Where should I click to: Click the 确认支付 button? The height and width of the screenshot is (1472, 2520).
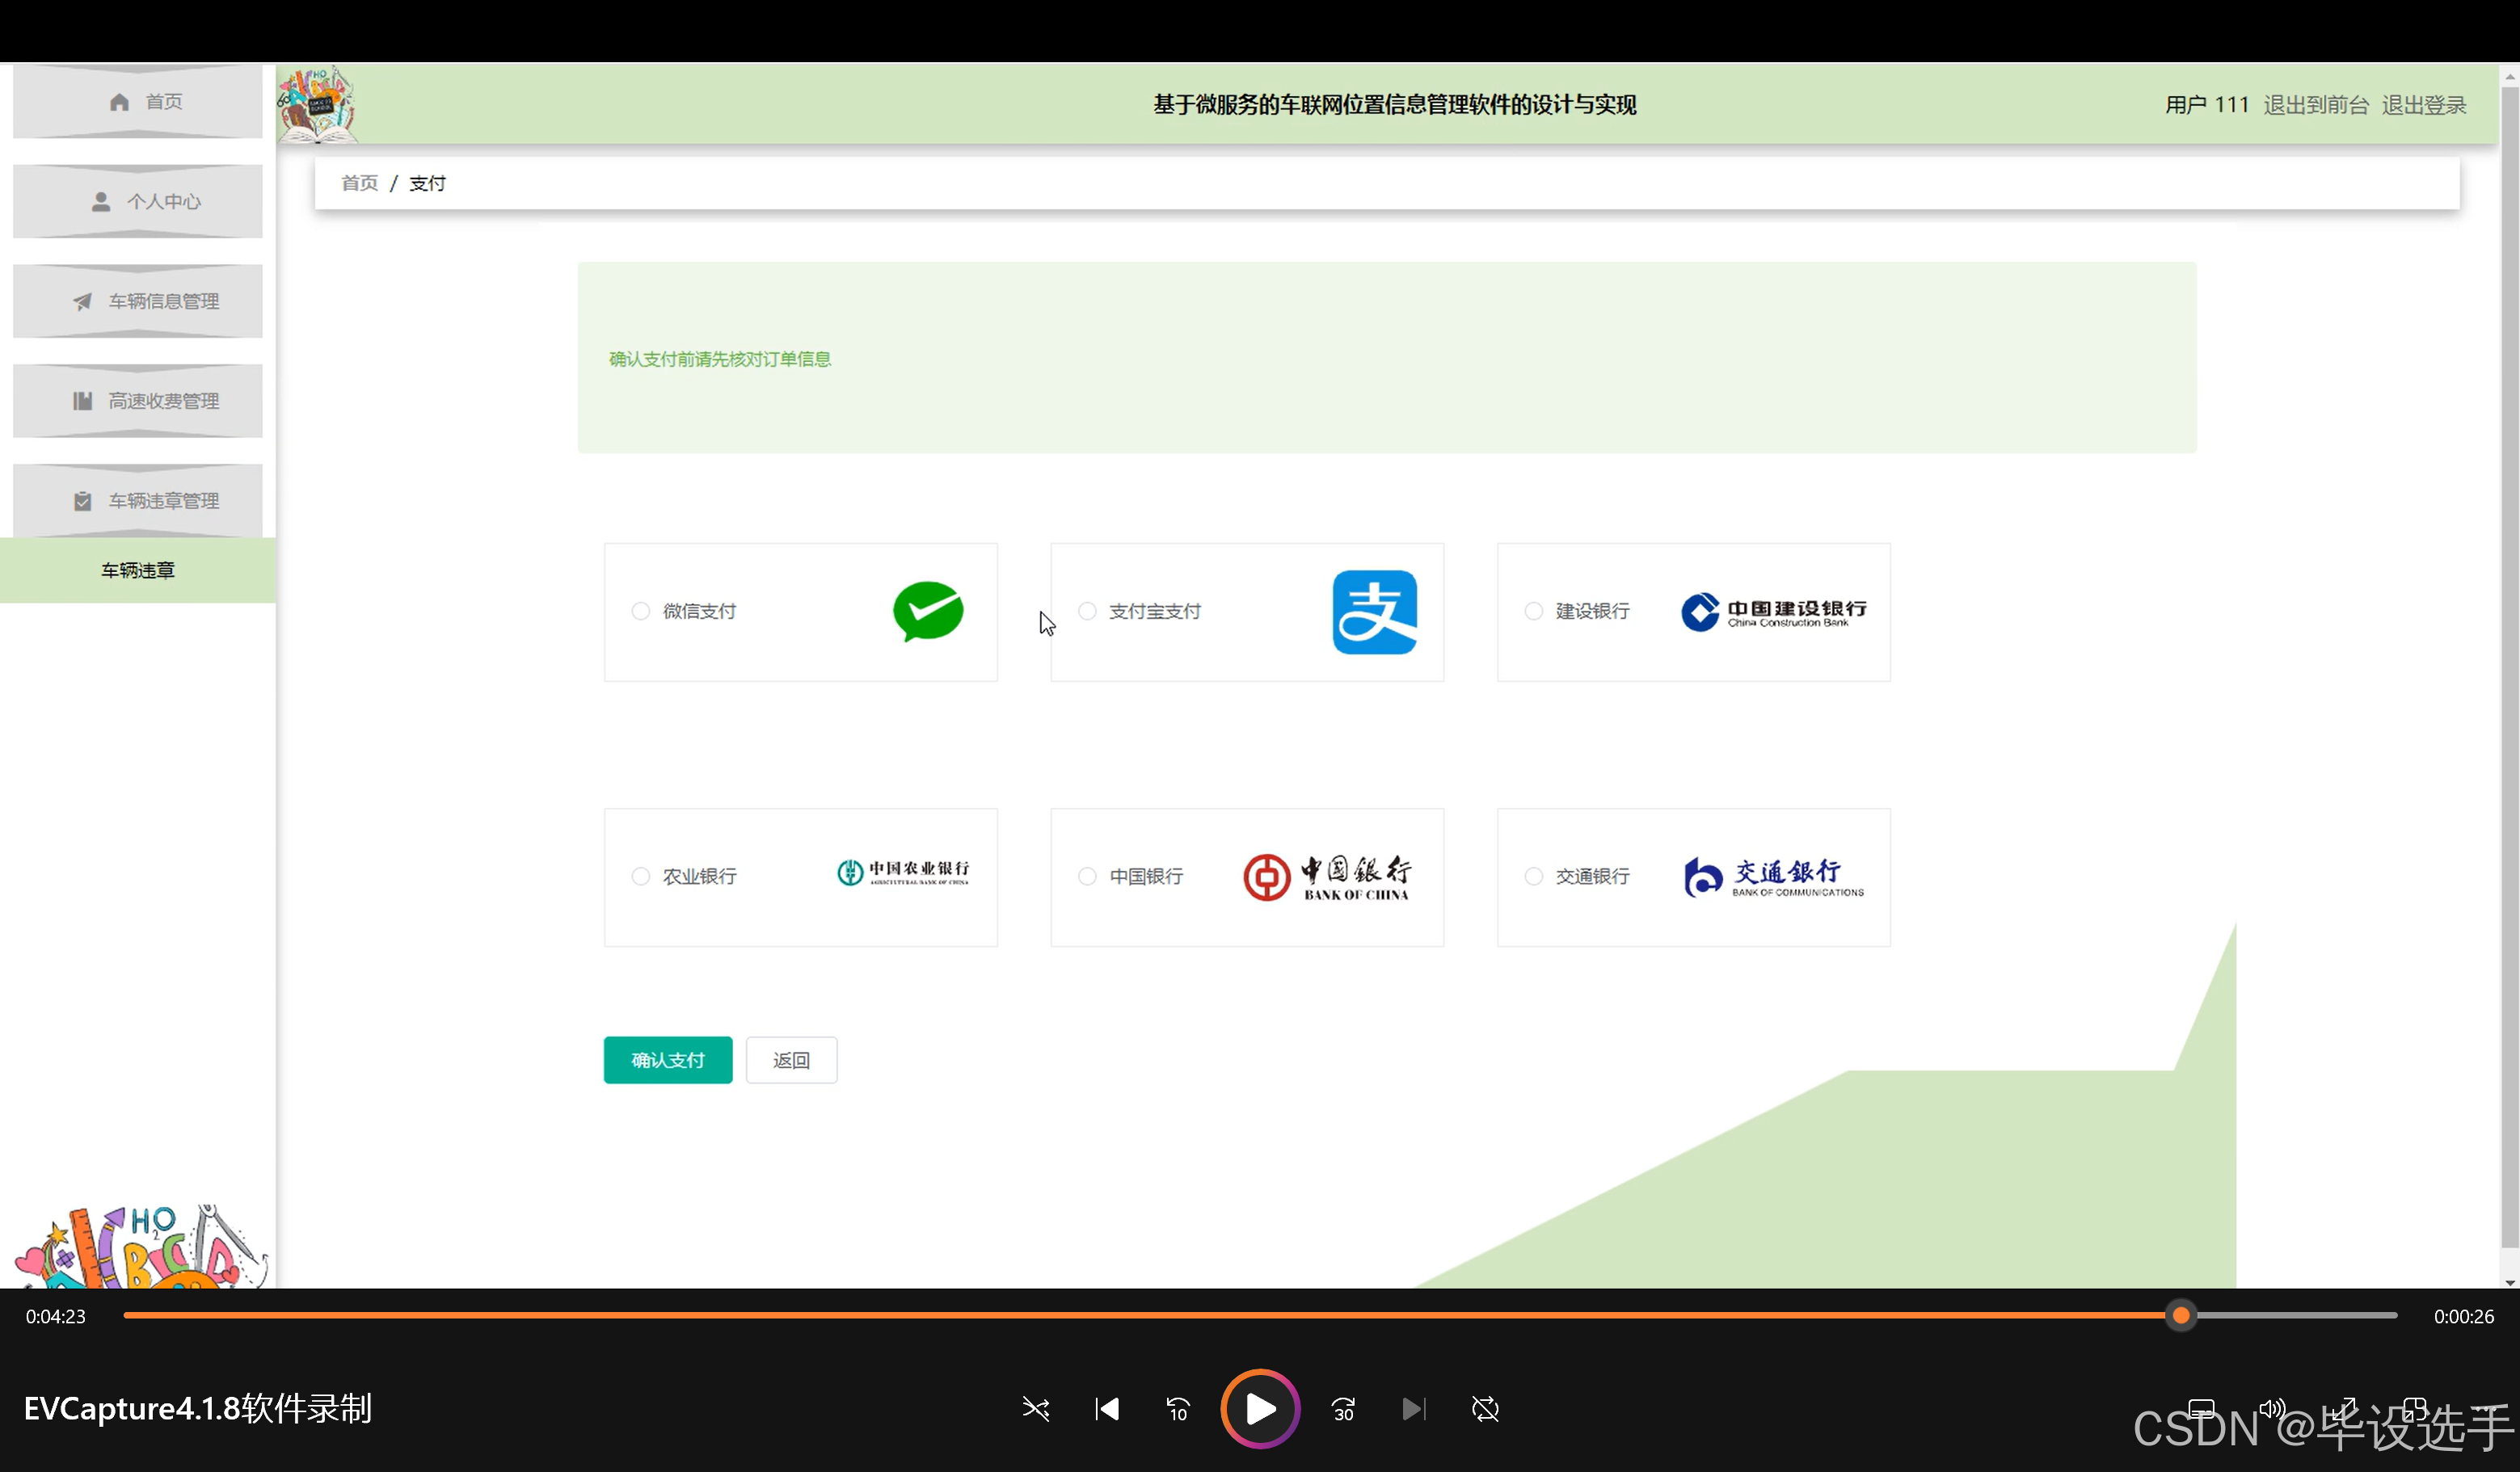(x=668, y=1060)
